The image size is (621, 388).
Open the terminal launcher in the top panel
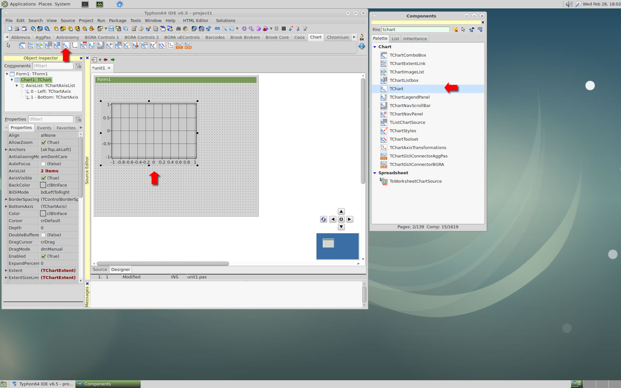tap(85, 4)
